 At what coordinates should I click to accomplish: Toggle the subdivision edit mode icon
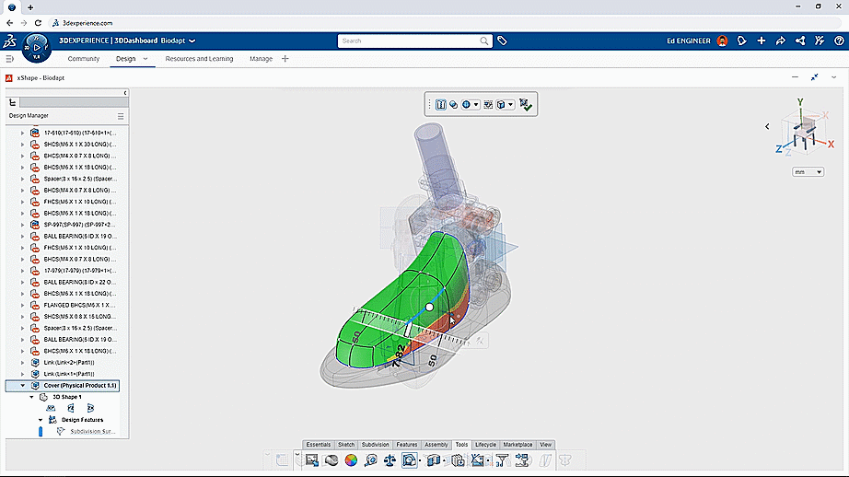click(440, 105)
